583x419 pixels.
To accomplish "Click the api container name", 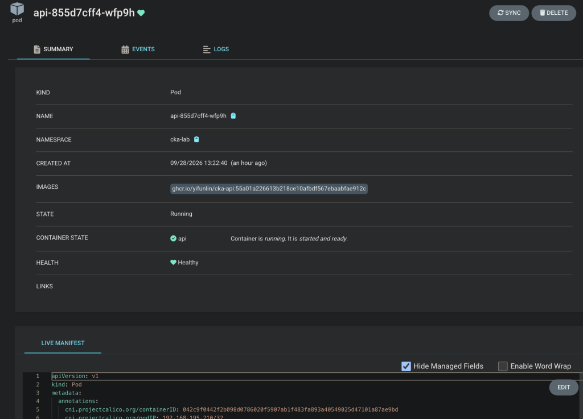I will 182,239.
